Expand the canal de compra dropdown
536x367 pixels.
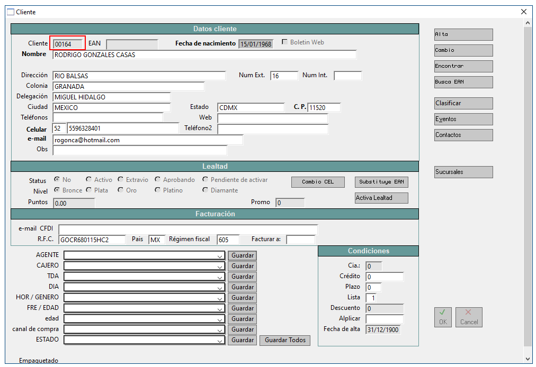(220, 330)
